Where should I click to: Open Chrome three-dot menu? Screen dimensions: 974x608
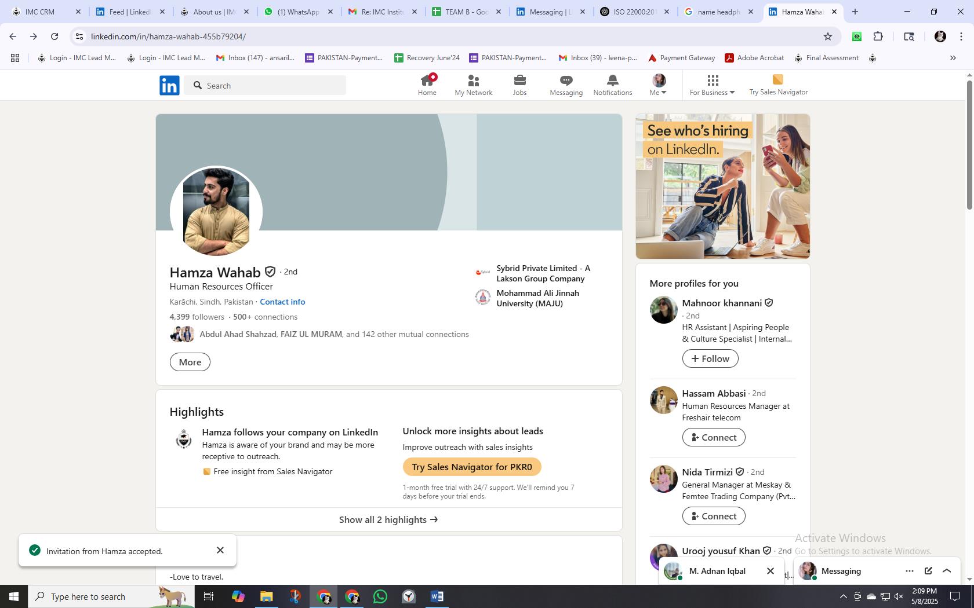[x=961, y=36]
